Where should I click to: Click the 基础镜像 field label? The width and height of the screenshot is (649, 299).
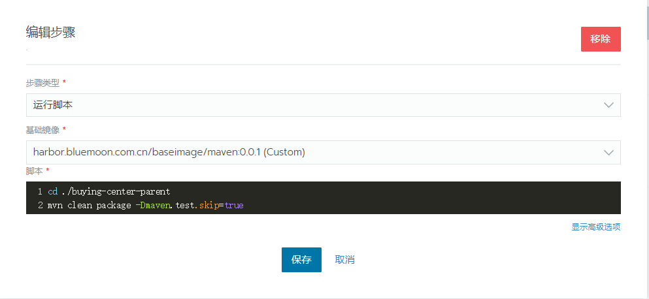click(42, 130)
